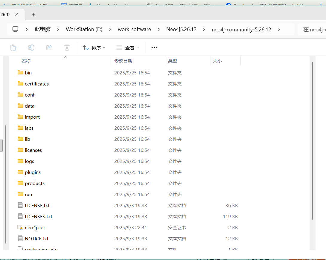Select the file name LICENSE.txt
Viewport: 326px width, 260px height.
coord(37,205)
